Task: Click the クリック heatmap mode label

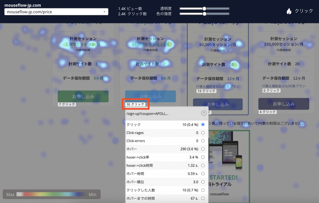Action: (x=303, y=11)
